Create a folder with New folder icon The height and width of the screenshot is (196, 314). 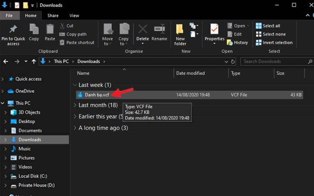tap(180, 29)
